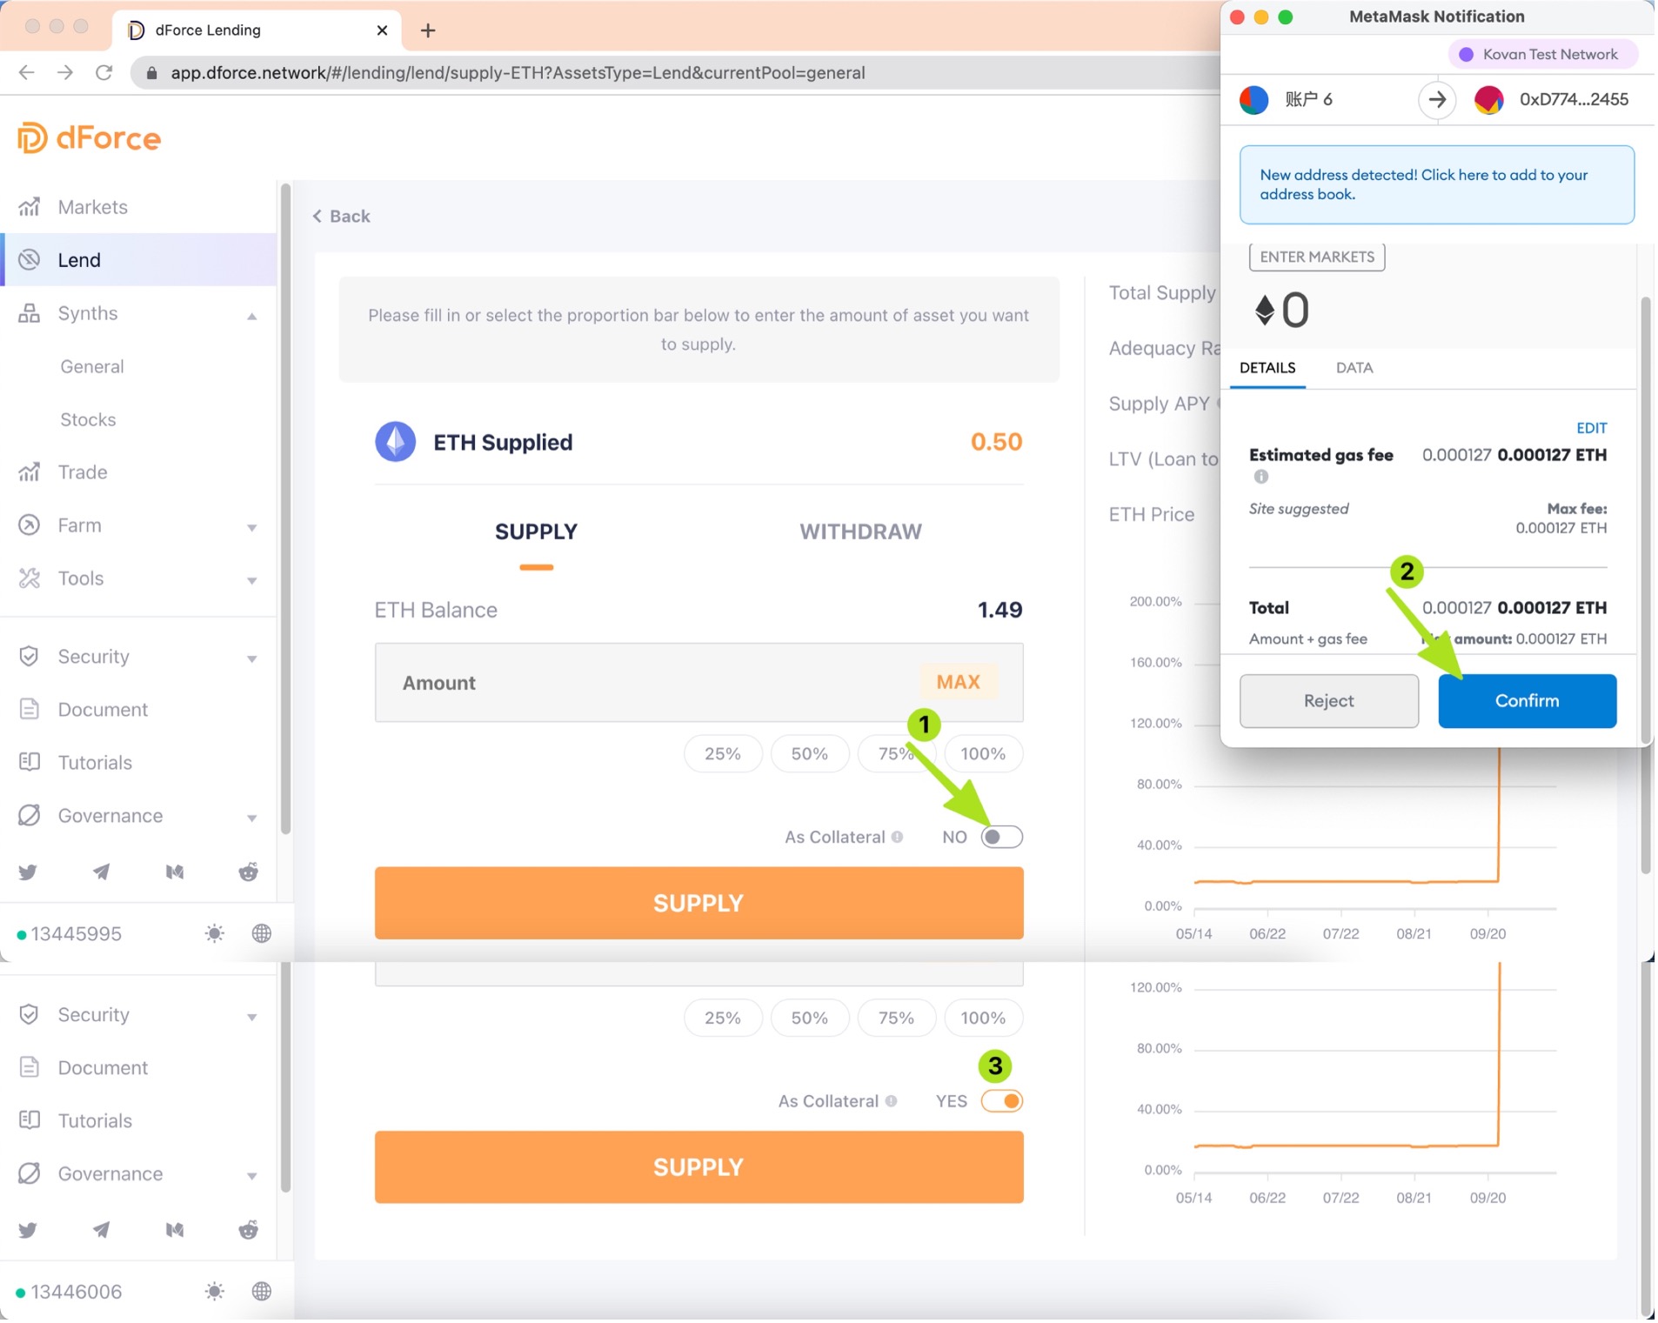
Task: Open a new browser tab
Action: tap(428, 30)
